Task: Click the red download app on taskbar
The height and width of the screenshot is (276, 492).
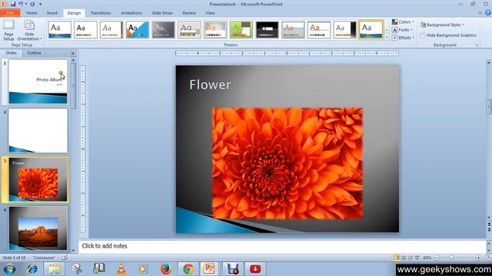Action: (255, 269)
